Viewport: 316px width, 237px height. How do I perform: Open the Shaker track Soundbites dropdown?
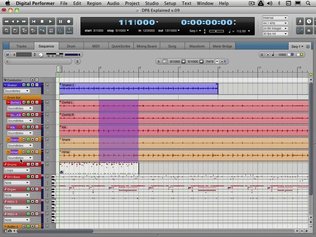click(17, 91)
